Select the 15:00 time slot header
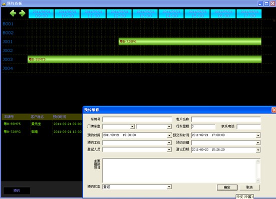This screenshot has width=276, height=199. pyautogui.click(x=197, y=13)
